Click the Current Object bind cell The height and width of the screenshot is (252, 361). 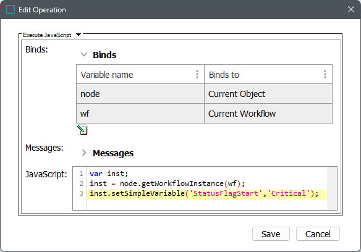(x=268, y=94)
